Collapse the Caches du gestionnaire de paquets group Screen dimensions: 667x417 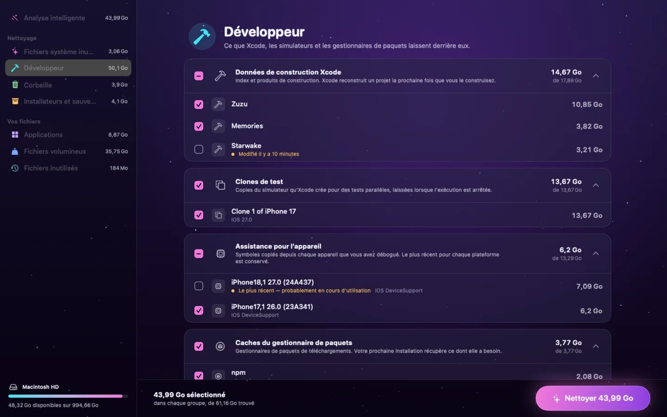pos(596,346)
